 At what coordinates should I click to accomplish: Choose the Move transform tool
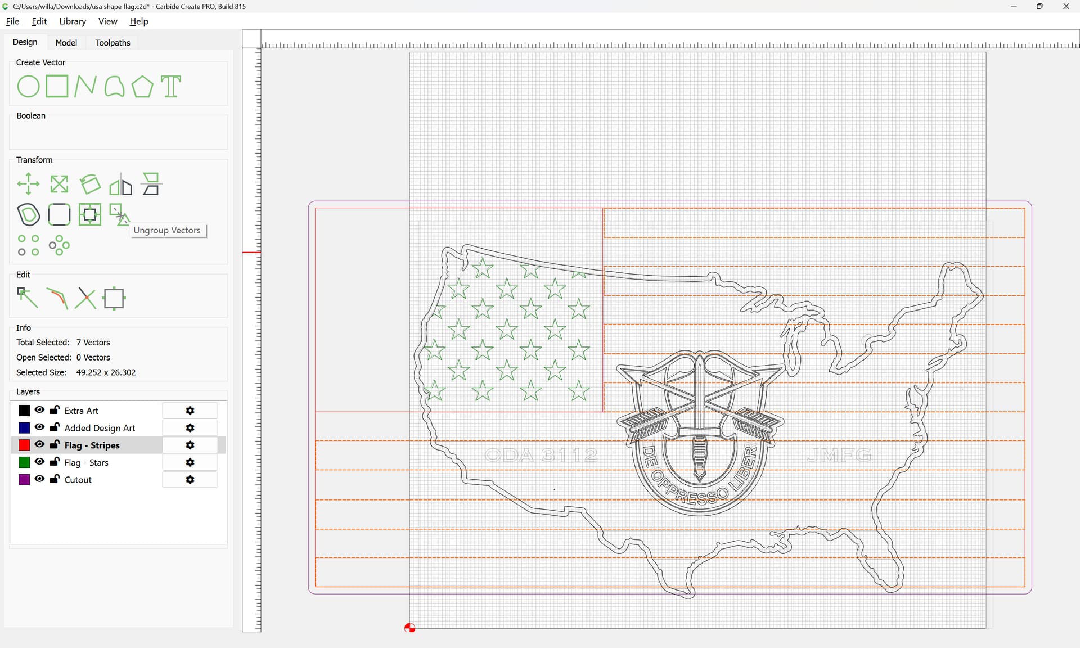click(28, 184)
